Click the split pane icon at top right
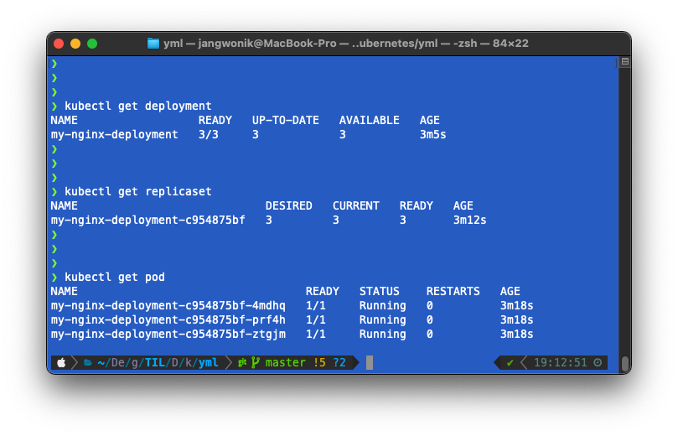Screen dimensions: 678x436 click(625, 62)
